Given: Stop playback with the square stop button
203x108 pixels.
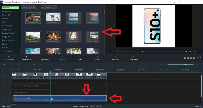Looking at the screenshot, I should click(x=122, y=51).
